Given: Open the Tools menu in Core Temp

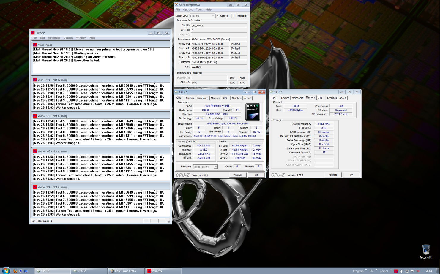Looking at the screenshot, I should pyautogui.click(x=199, y=10).
